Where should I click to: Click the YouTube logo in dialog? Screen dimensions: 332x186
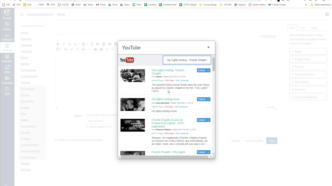coord(127,60)
